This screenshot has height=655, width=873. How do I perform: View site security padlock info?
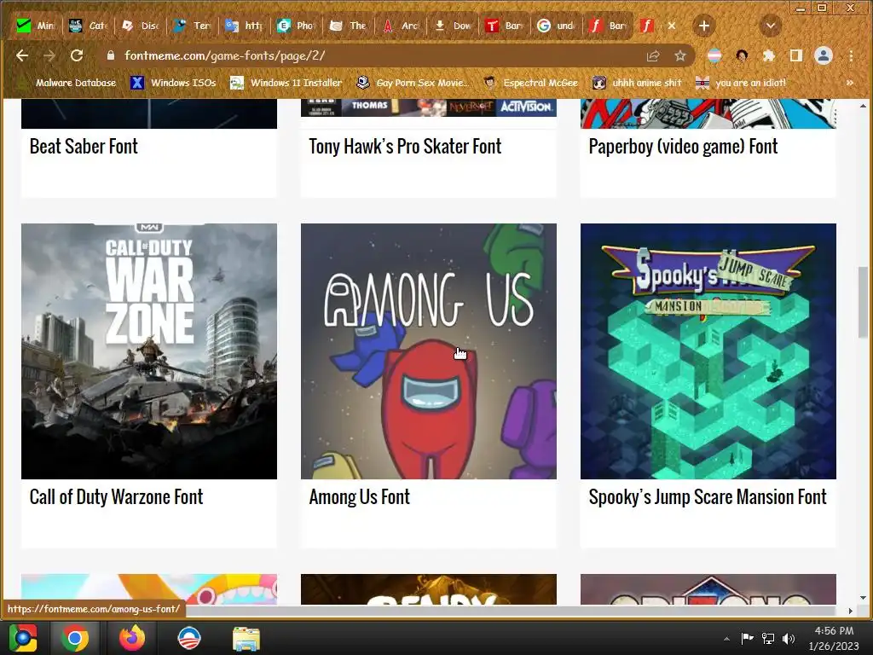pyautogui.click(x=110, y=55)
